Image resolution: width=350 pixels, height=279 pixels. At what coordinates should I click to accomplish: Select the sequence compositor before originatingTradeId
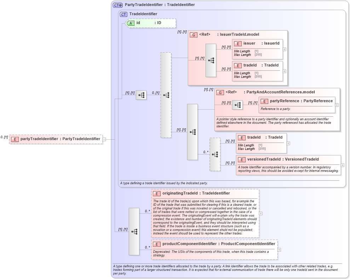(134, 232)
